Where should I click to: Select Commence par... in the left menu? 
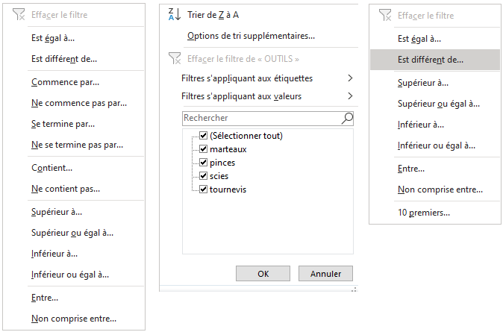click(x=65, y=82)
